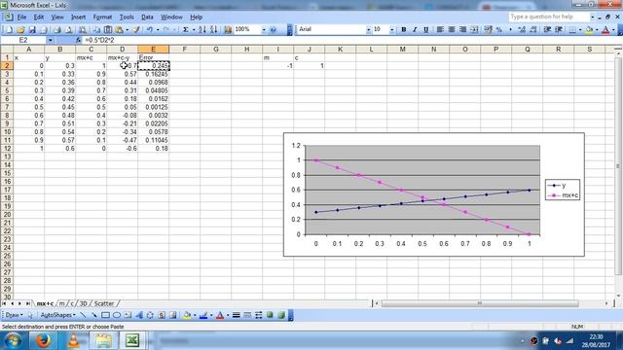Click the Format Painter brush icon
The height and width of the screenshot is (350, 623).
(136, 30)
